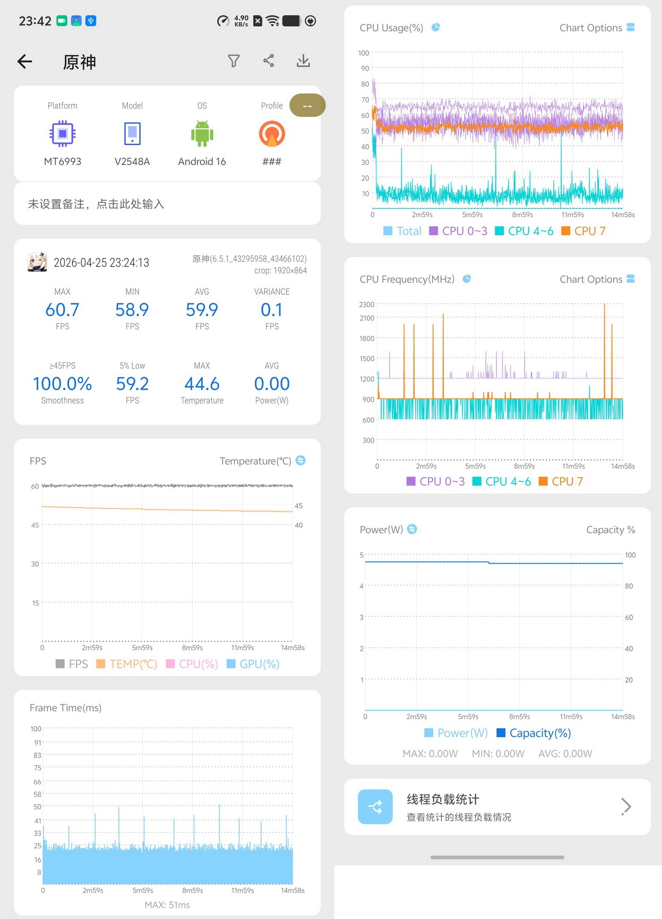
Task: Open Chart Options for CPU Frequency
Action: point(597,279)
